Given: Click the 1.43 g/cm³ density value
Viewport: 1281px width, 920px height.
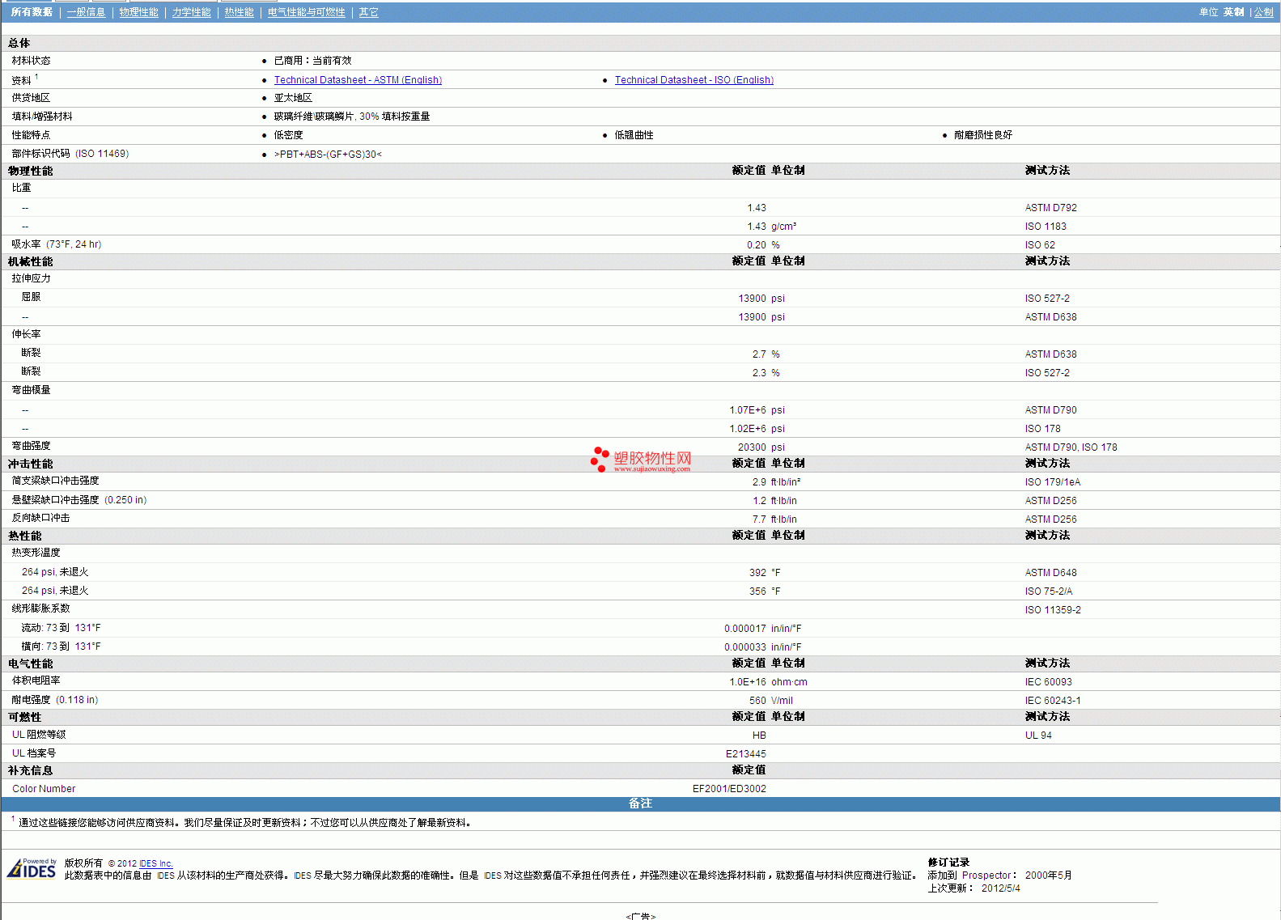Looking at the screenshot, I should point(757,227).
